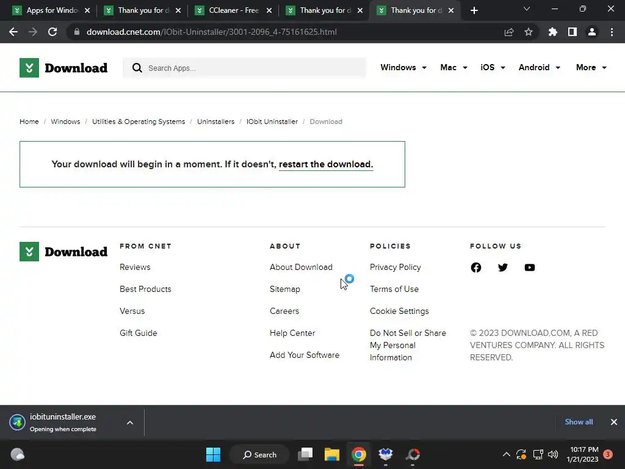The image size is (625, 469).
Task: Toggle the browser side panel icon
Action: point(573,32)
